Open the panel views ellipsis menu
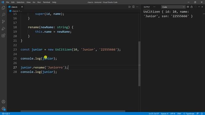205x115 pixels. pos(154,7)
